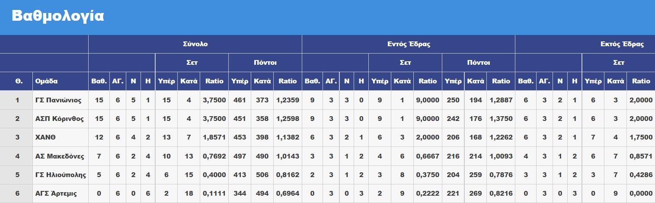Click away set ratio 0,4286

(x=642, y=175)
